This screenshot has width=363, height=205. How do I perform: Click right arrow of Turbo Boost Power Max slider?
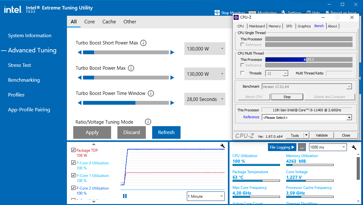pyautogui.click(x=172, y=78)
